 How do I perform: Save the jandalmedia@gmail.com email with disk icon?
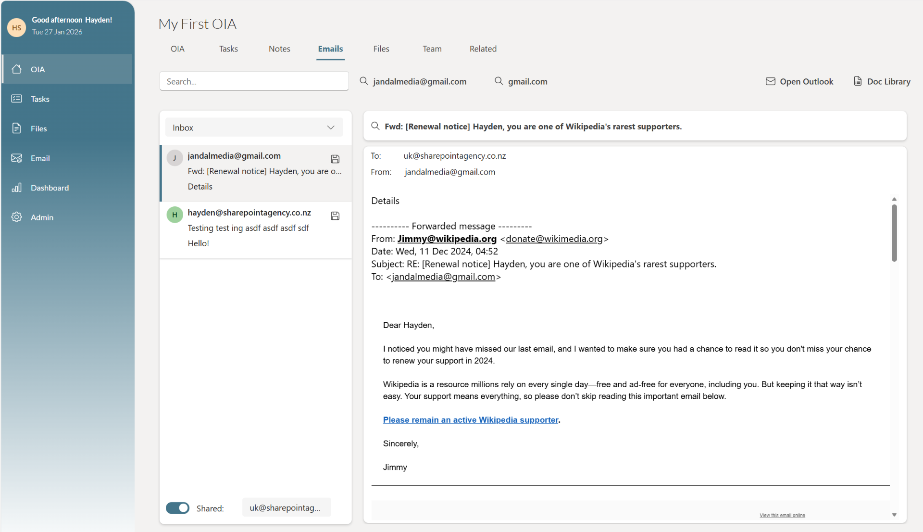(335, 159)
